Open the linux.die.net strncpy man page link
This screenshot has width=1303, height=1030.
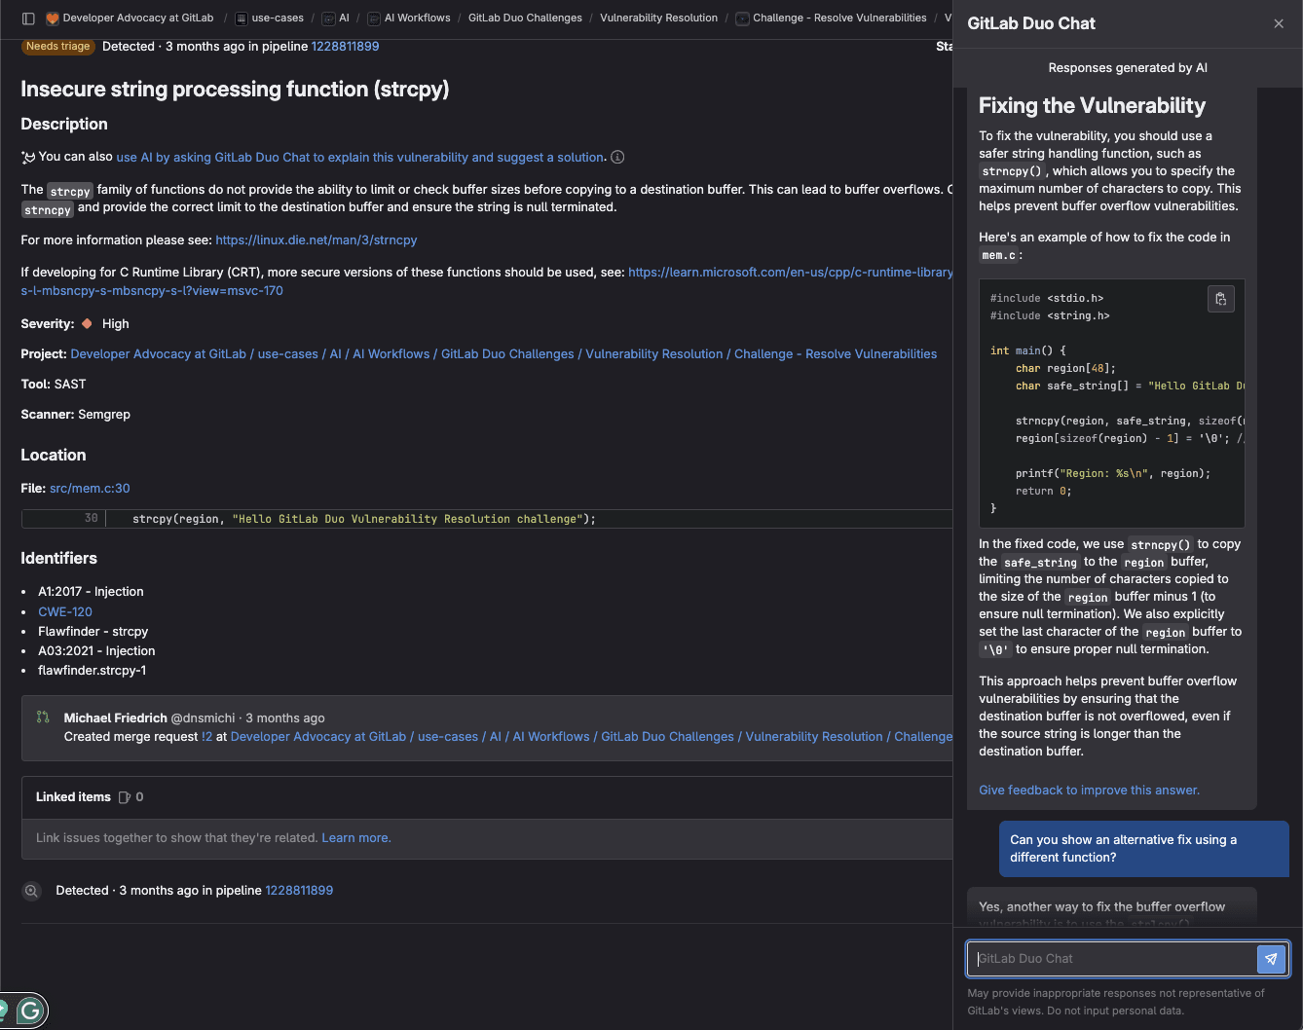tap(316, 239)
